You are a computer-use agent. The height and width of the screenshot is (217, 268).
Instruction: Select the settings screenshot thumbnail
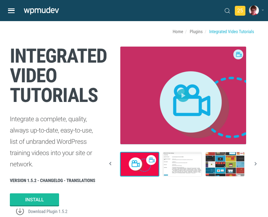[x=182, y=164]
